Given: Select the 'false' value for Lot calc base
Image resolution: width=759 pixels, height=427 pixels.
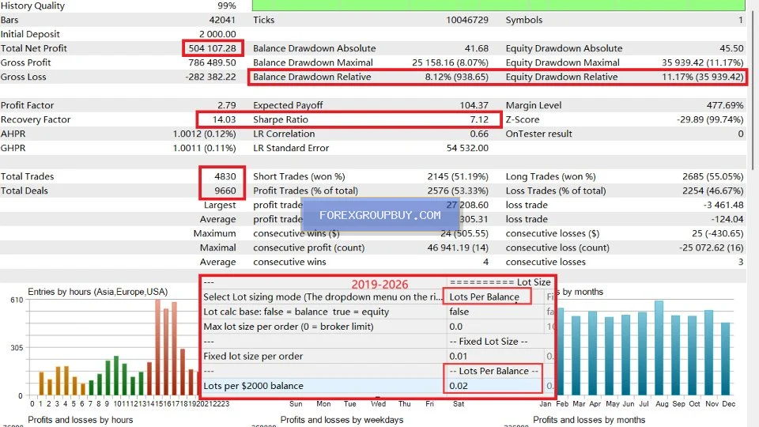Looking at the screenshot, I should tap(459, 312).
